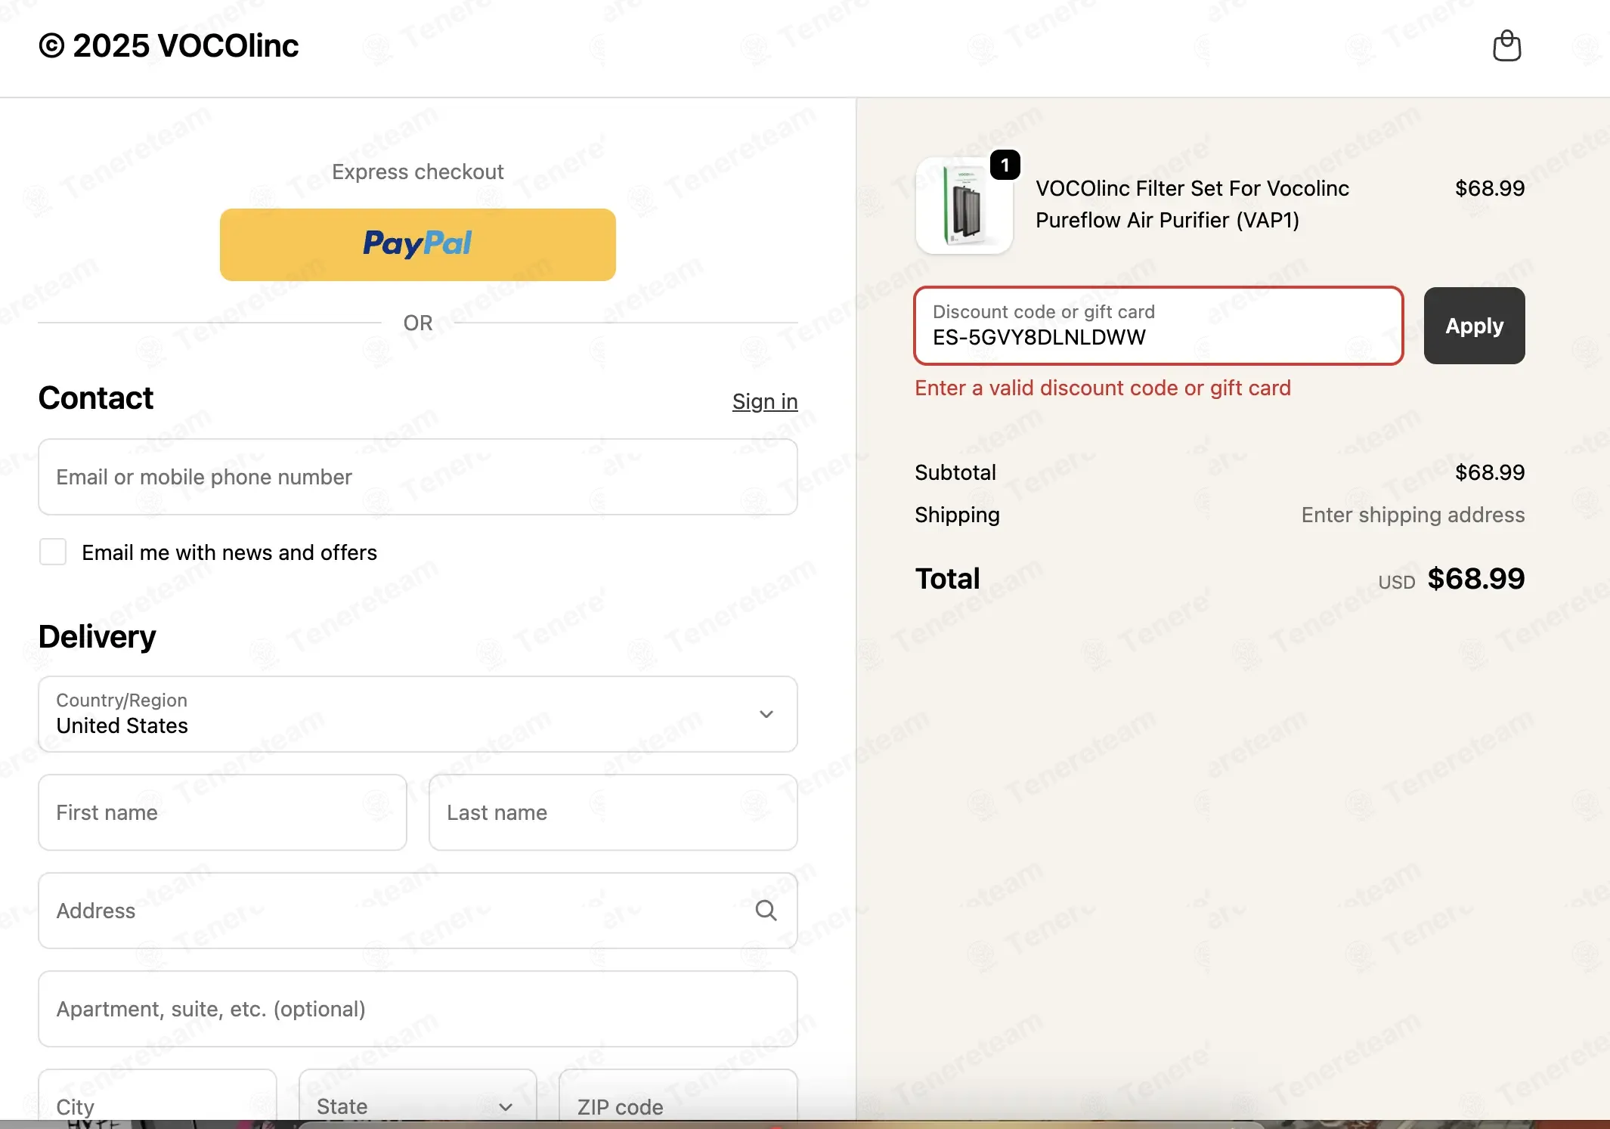Click the filter set product thumbnail
The height and width of the screenshot is (1129, 1610).
[964, 206]
